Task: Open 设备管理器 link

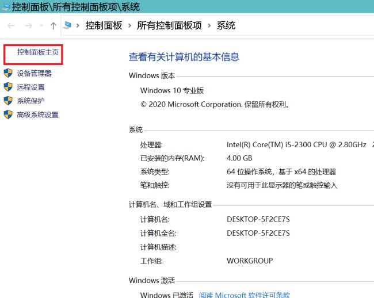Action: click(35, 73)
